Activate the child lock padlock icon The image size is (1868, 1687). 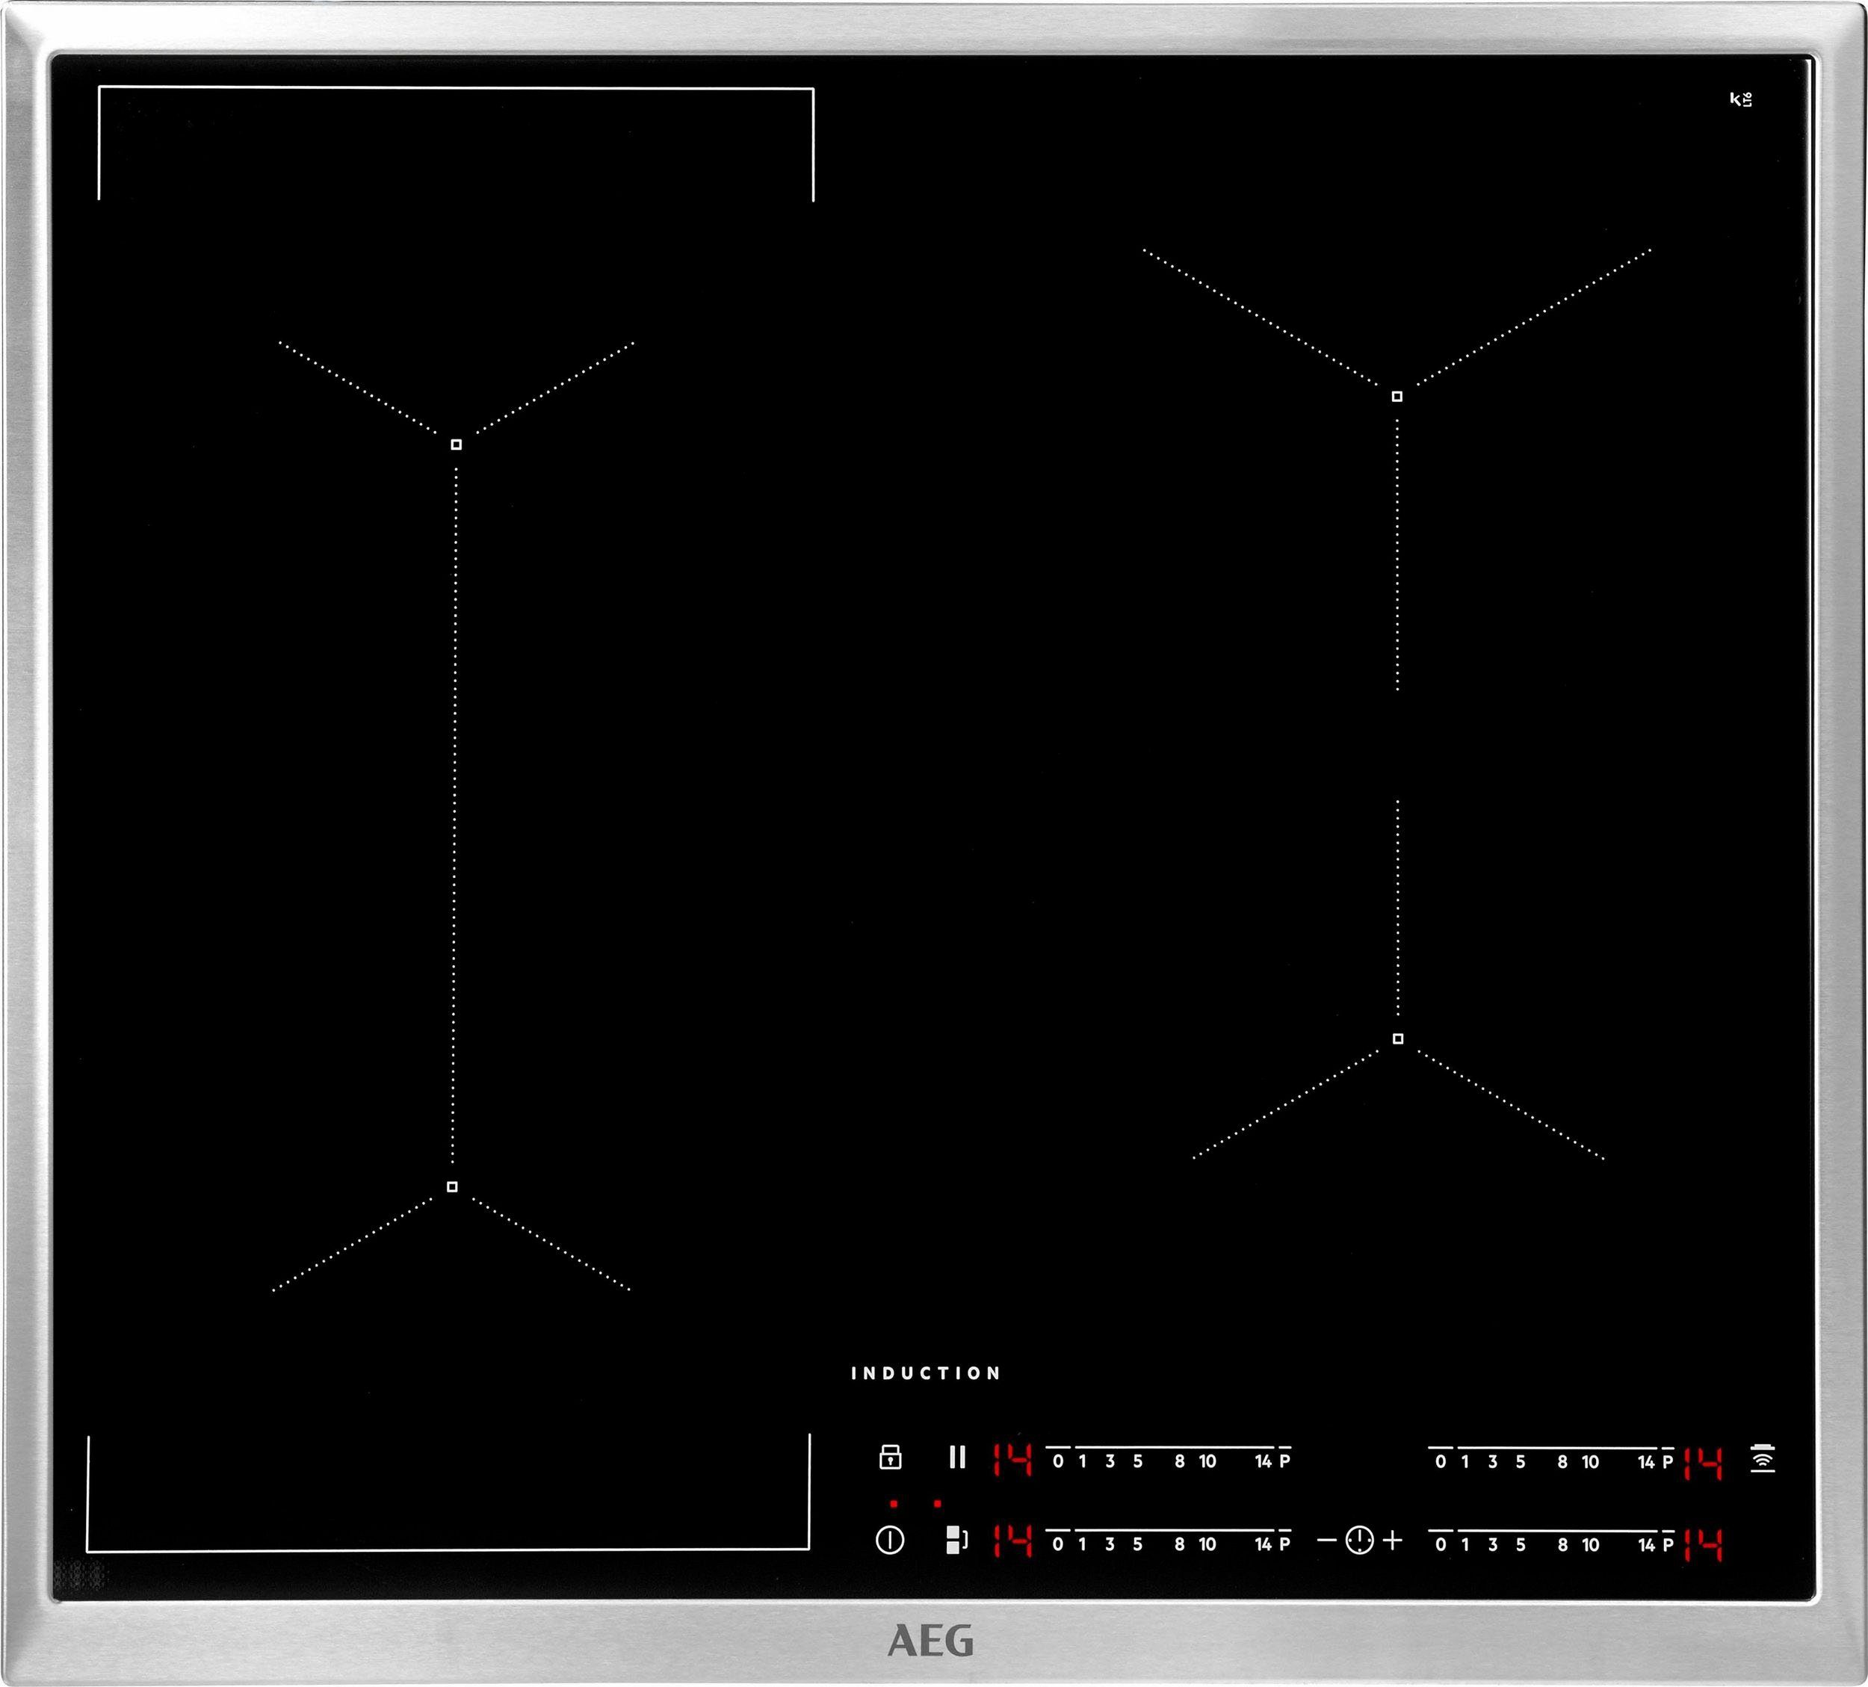889,1457
